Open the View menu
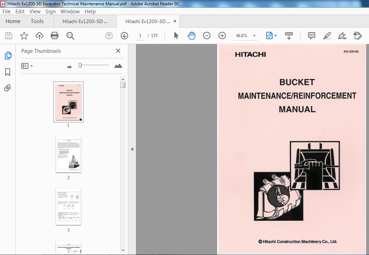The image size is (369, 255). [x=35, y=11]
